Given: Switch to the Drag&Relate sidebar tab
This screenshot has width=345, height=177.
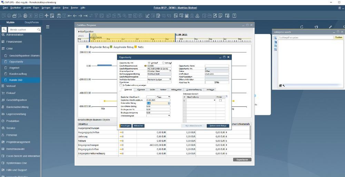Looking at the screenshot, I should 31,22.
